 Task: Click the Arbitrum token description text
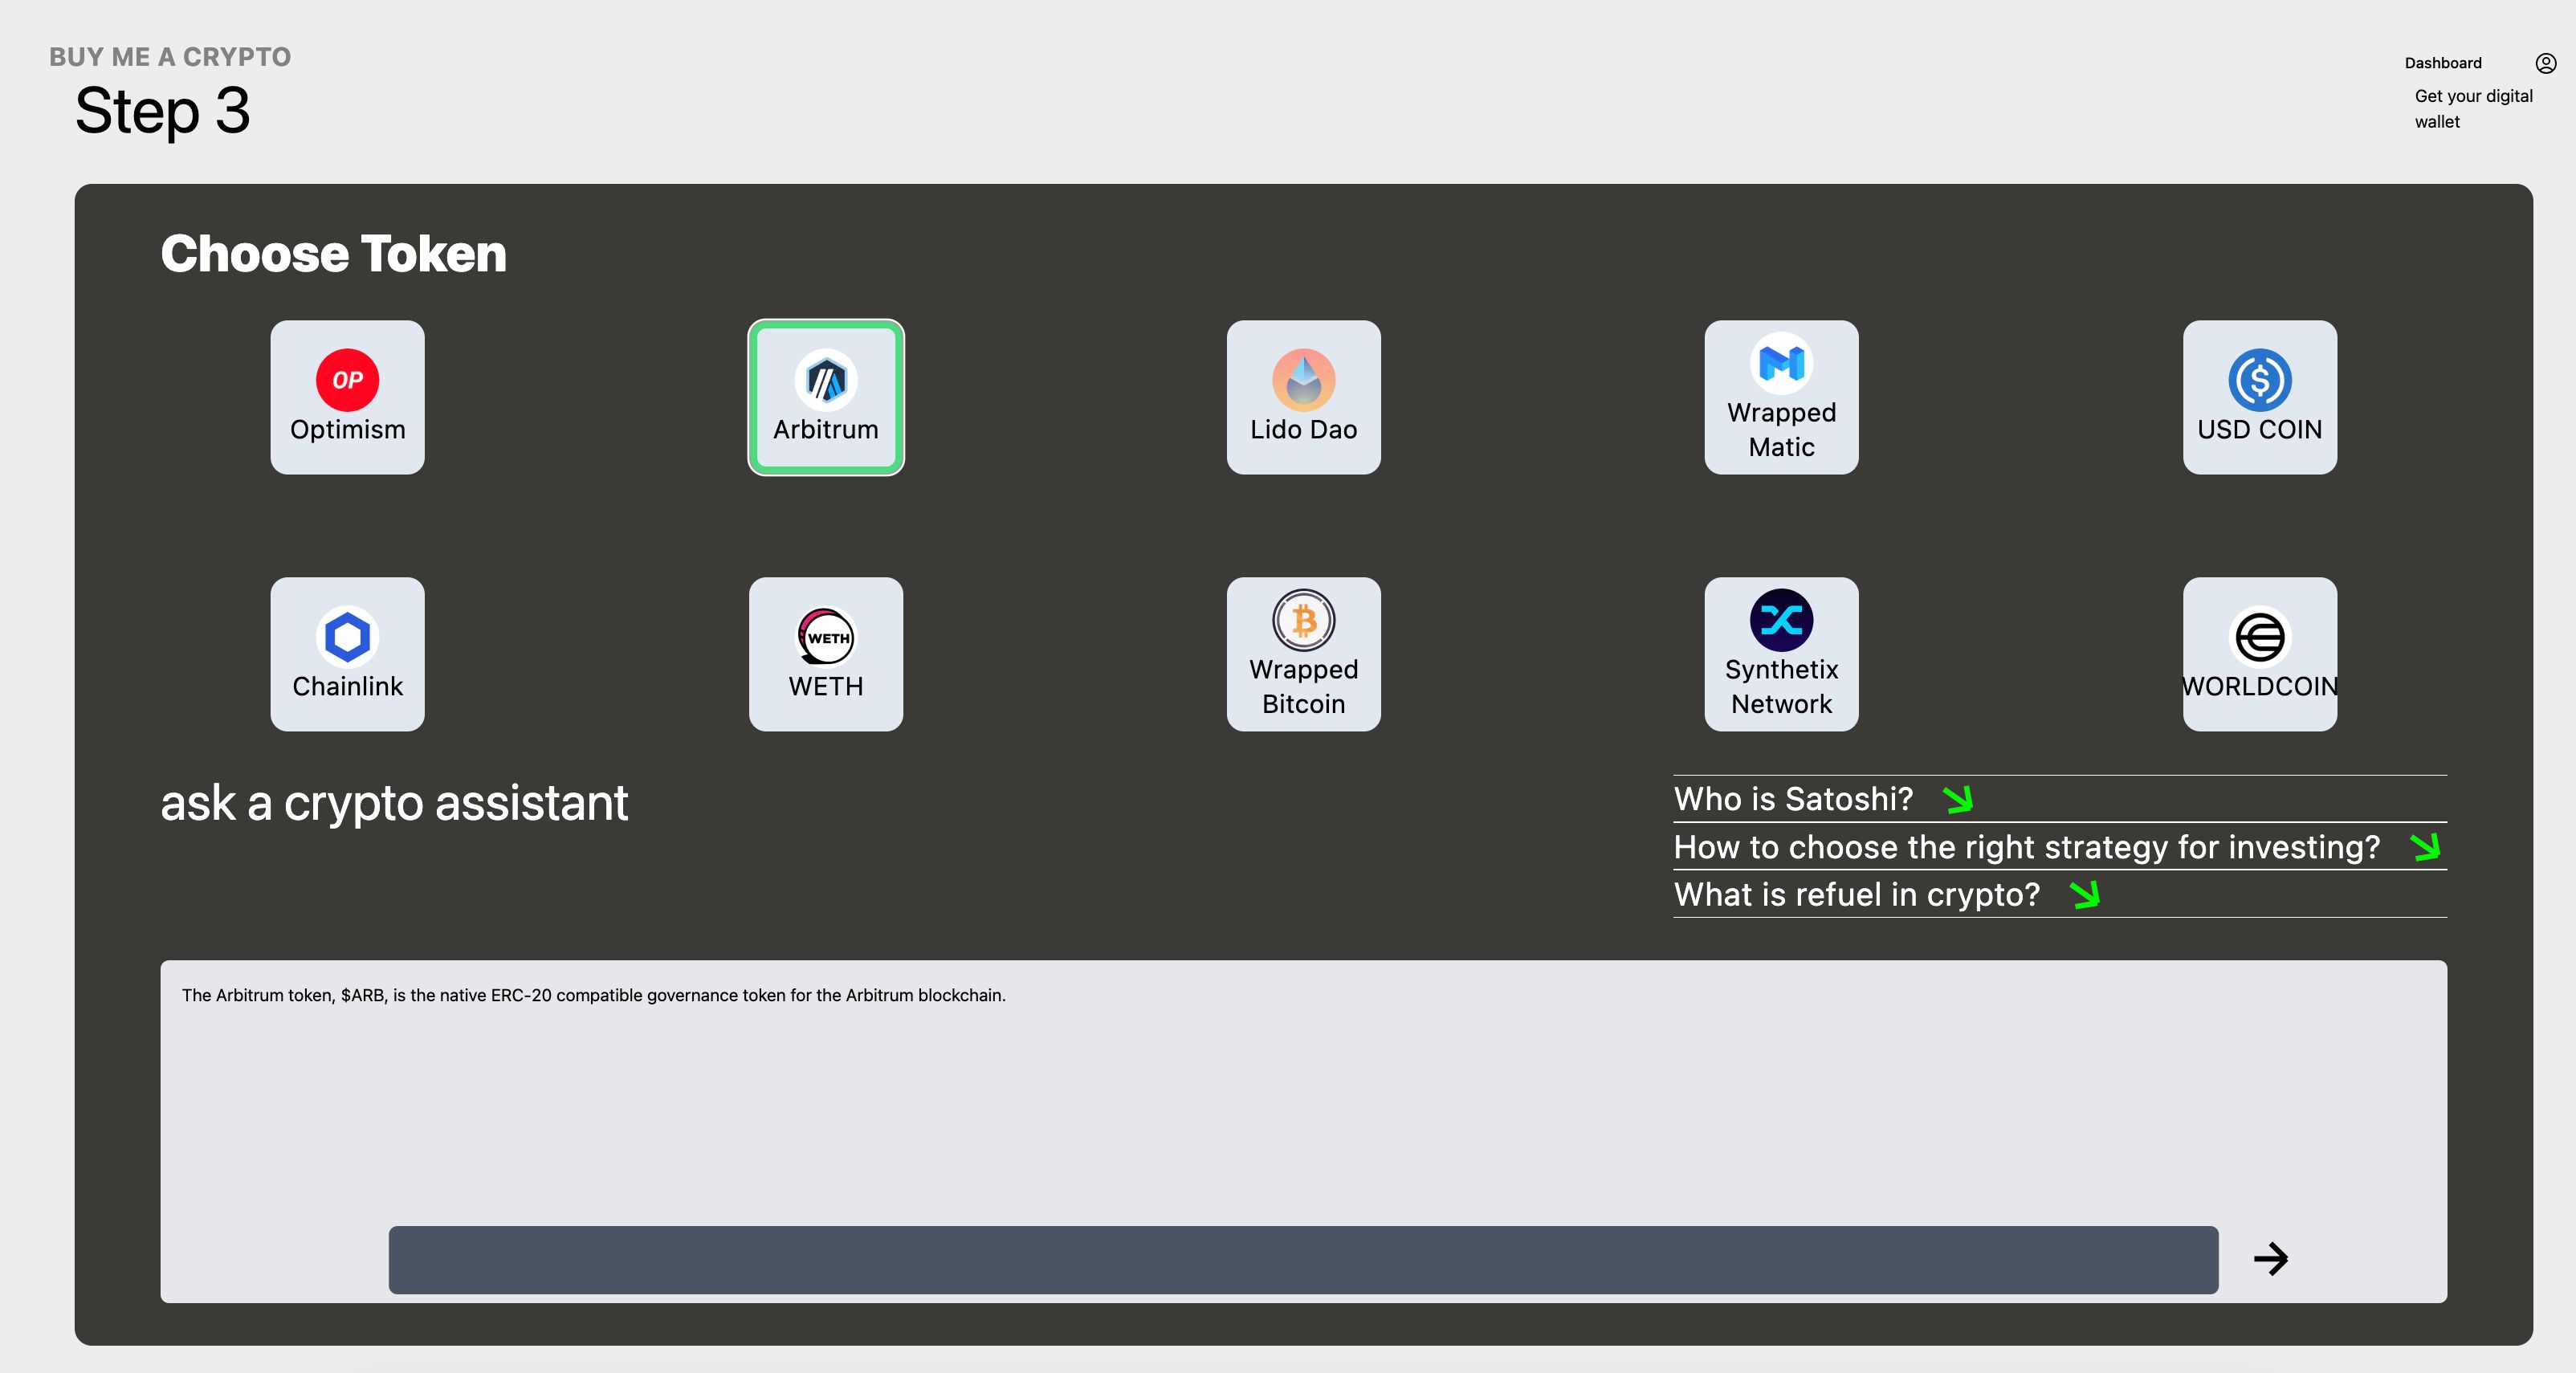point(594,995)
